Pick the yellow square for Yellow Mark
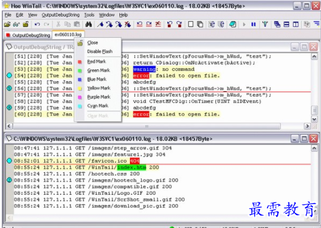 pos(80,88)
